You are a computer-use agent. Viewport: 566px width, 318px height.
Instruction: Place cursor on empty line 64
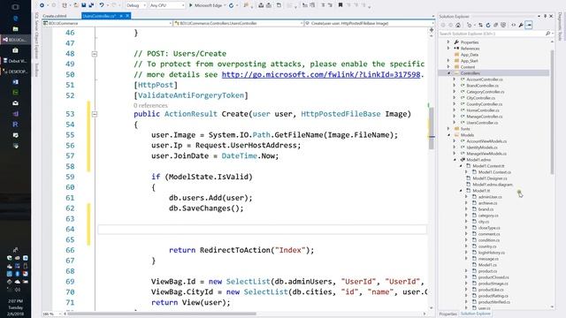coord(262,230)
